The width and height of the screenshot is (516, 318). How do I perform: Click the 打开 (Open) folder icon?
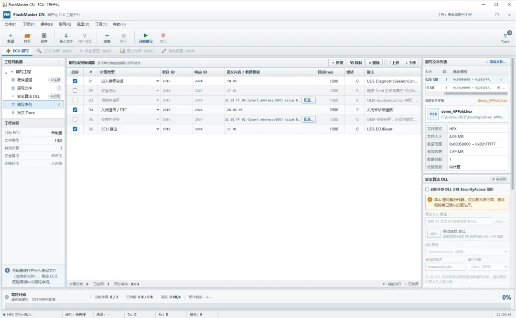[x=27, y=35]
